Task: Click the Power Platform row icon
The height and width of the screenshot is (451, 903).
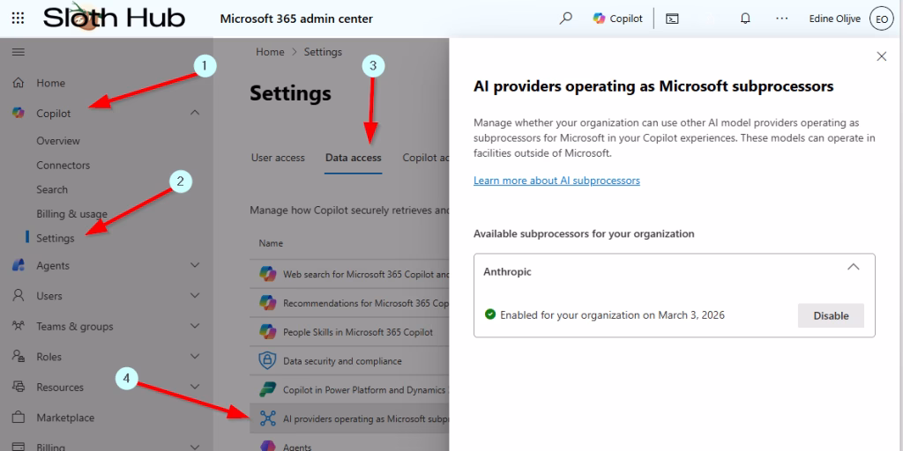Action: [x=268, y=389]
